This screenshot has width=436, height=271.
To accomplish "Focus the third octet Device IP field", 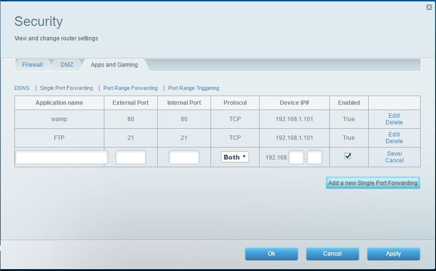I will (297, 157).
